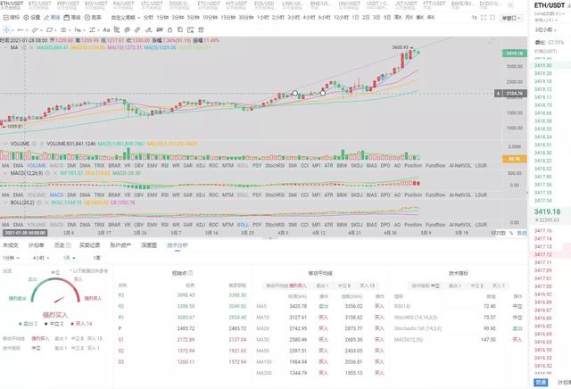The width and height of the screenshot is (571, 389).
Task: Open the 指标 indicators icon in toolbar
Action: tap(75, 17)
